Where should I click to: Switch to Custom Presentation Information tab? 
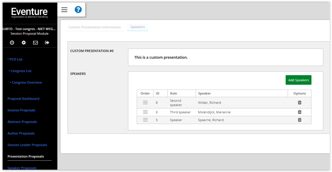coord(94,27)
